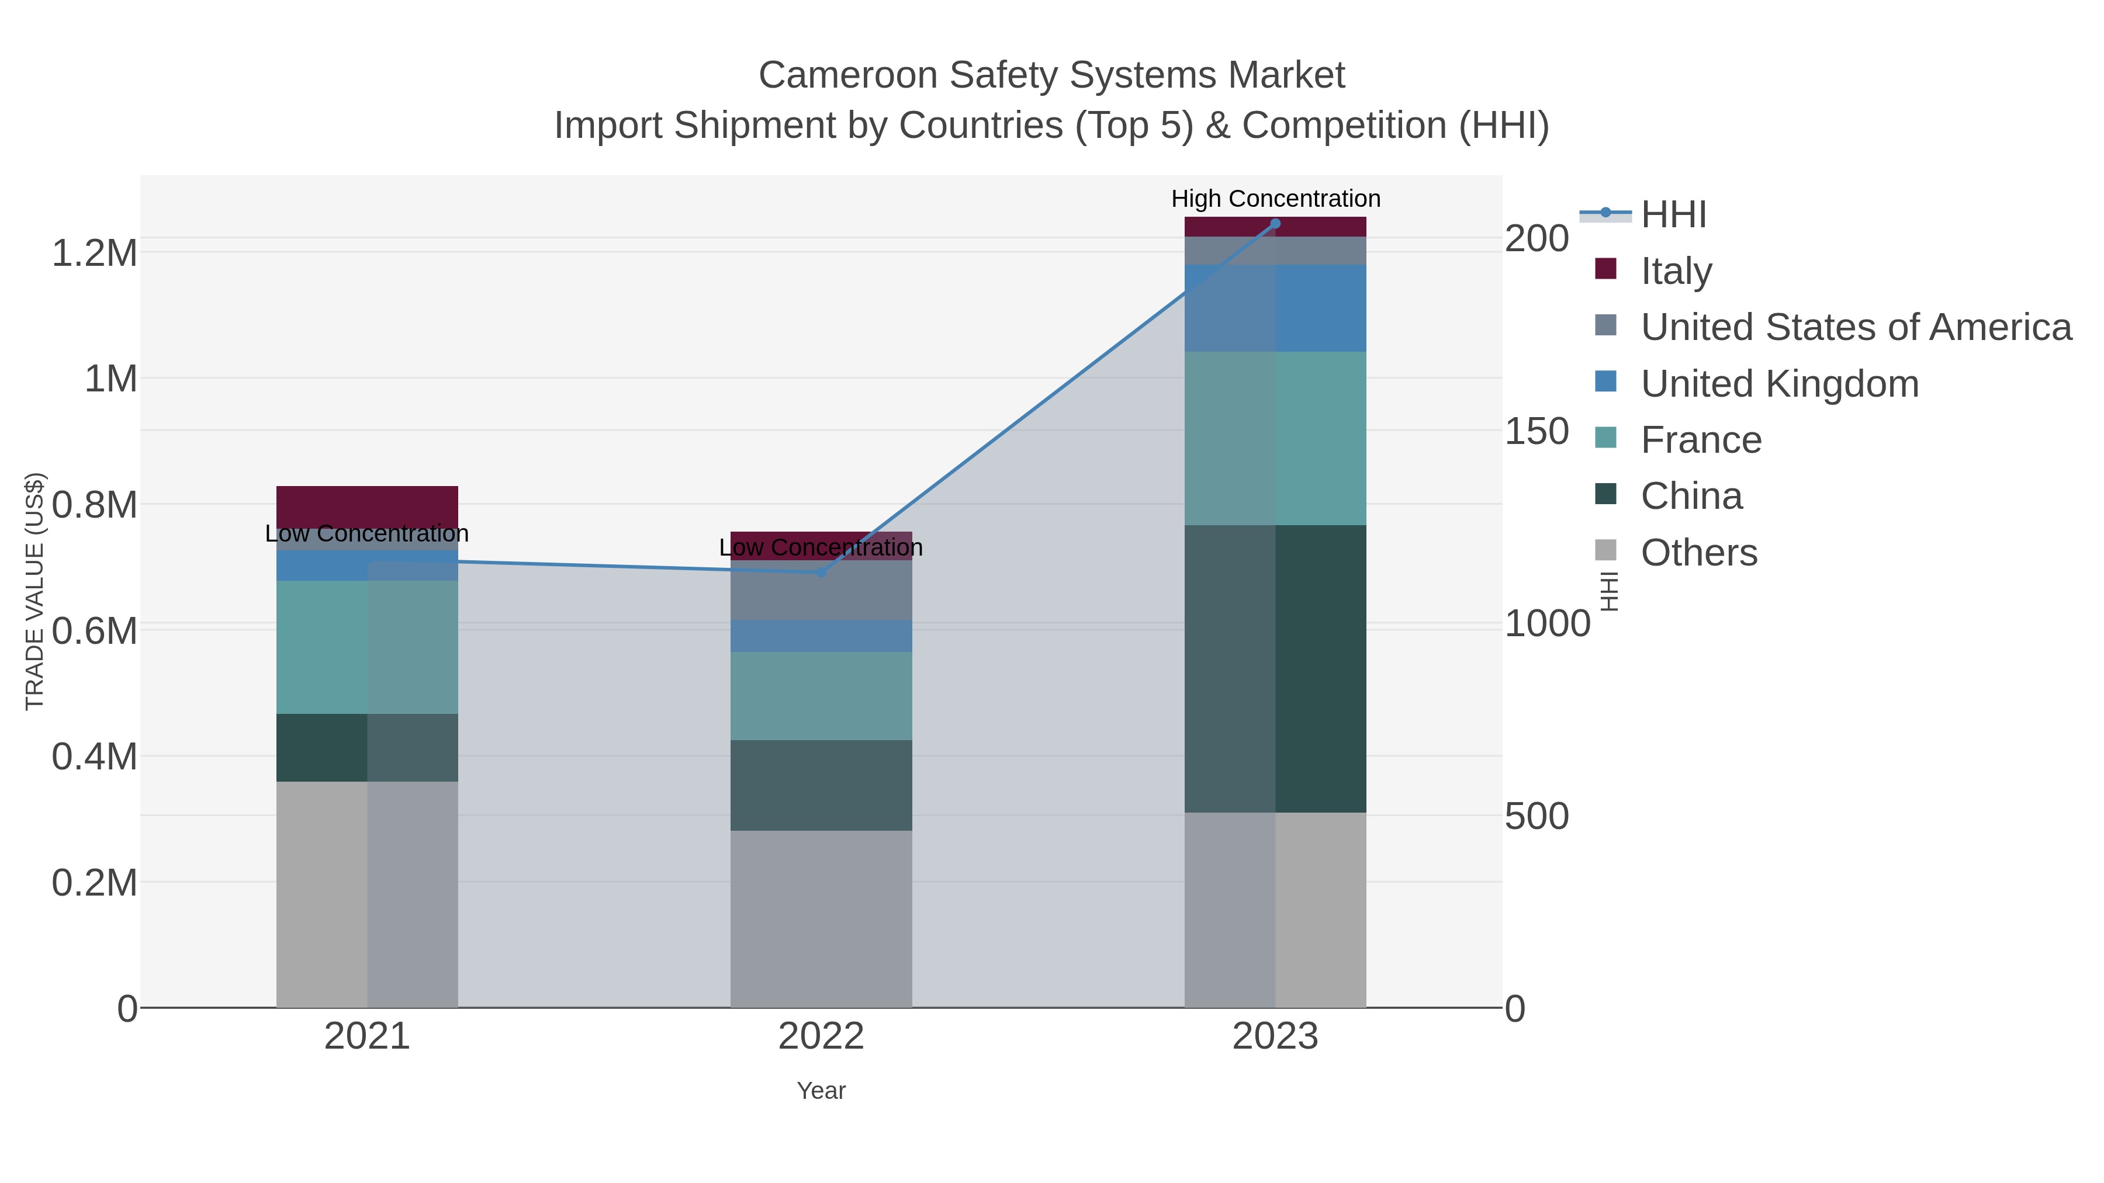The width and height of the screenshot is (2104, 1183).
Task: Click the 500 HHI axis tick label
Action: point(1537,817)
